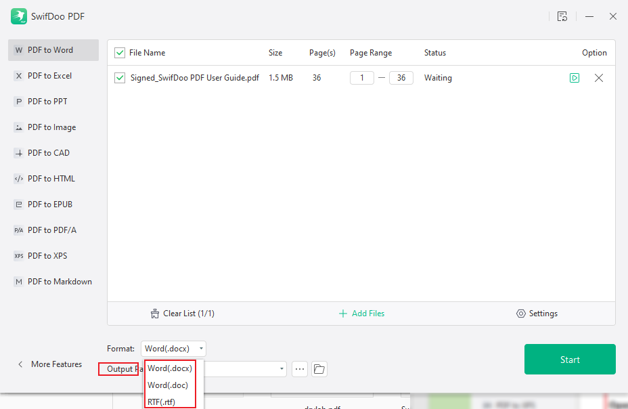Click the 1.5 MB size value
The width and height of the screenshot is (628, 409).
coord(281,78)
